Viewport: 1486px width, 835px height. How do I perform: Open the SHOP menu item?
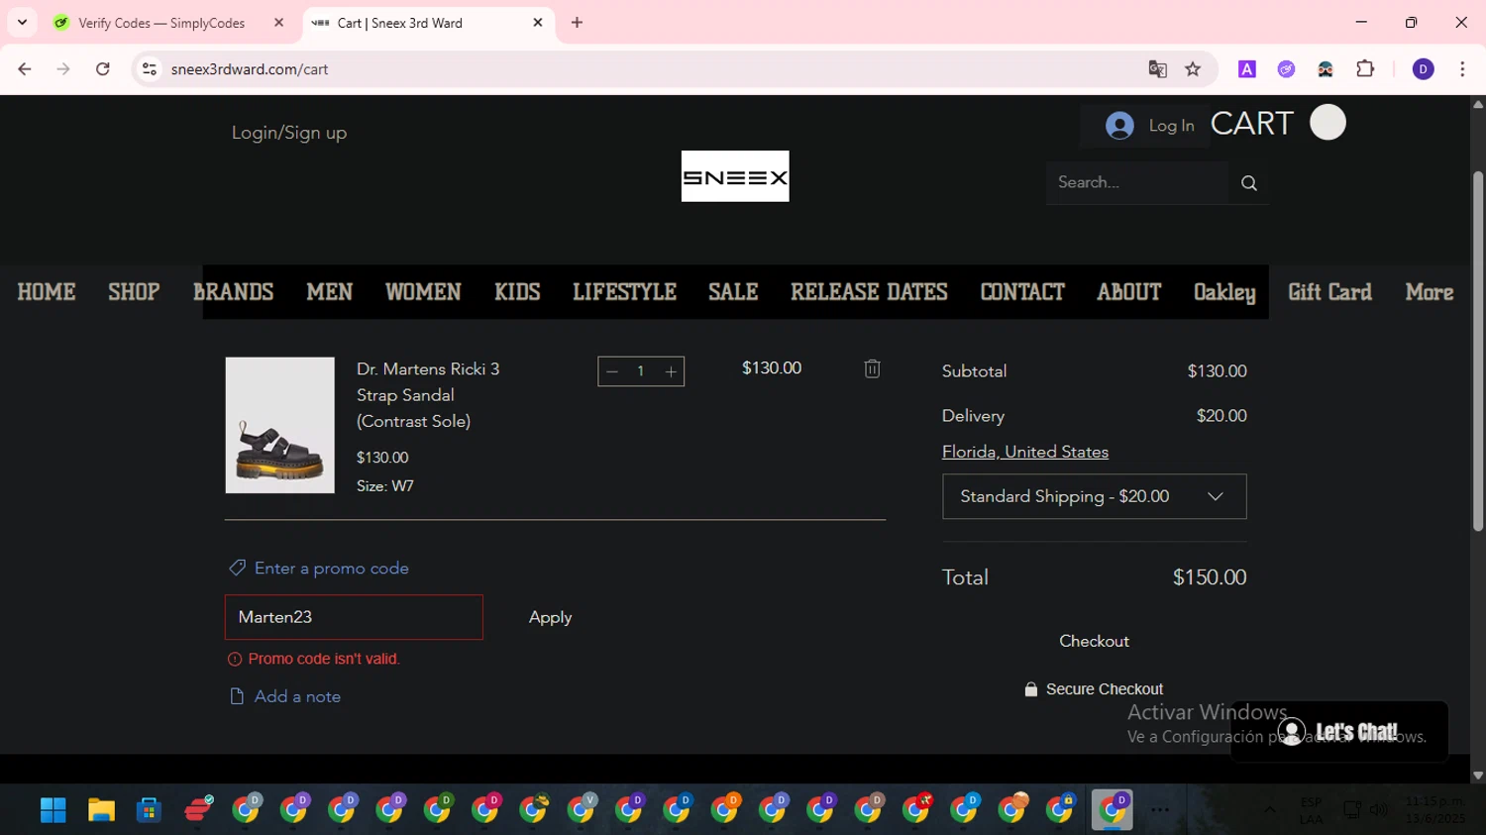[134, 292]
